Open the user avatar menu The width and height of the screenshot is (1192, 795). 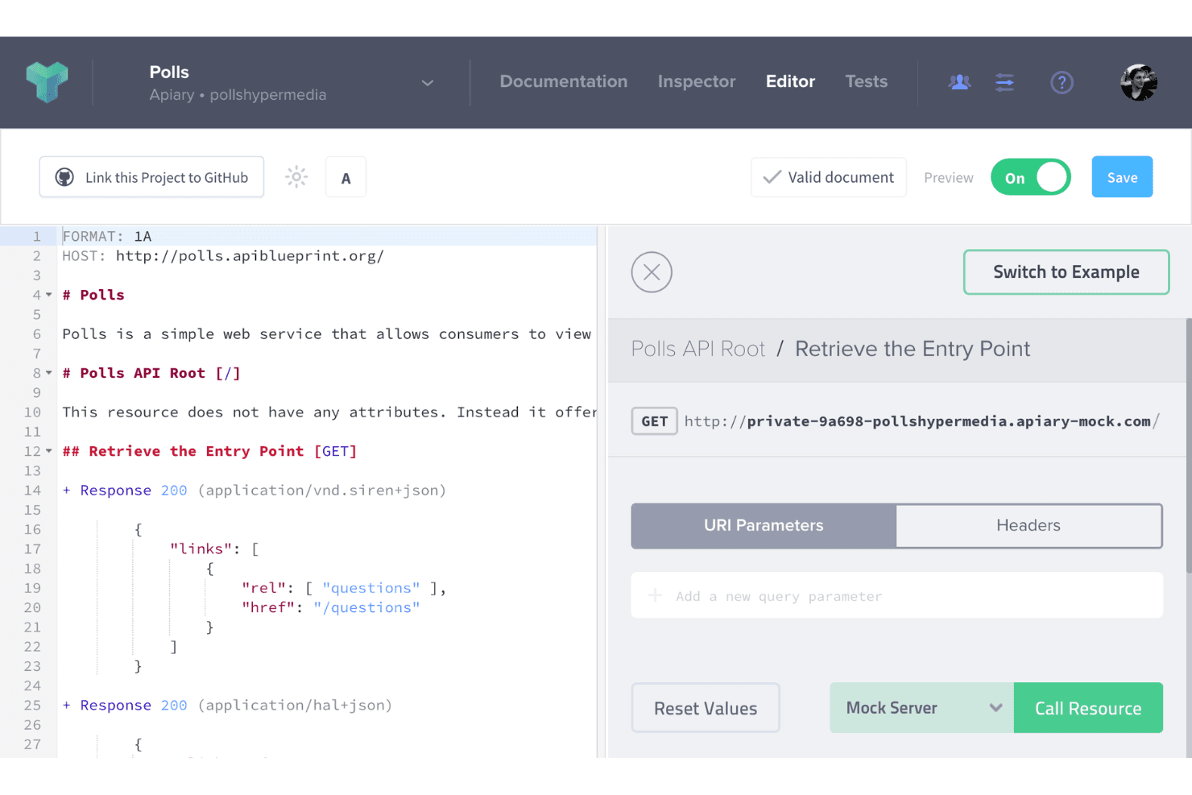pos(1139,82)
